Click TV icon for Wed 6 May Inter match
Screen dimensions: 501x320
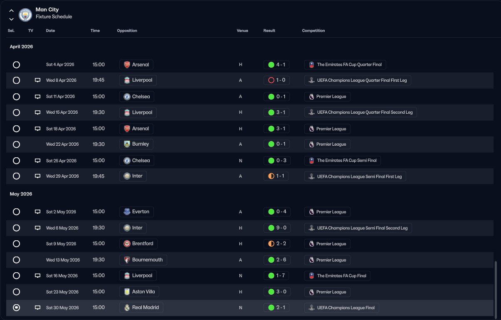pos(37,228)
